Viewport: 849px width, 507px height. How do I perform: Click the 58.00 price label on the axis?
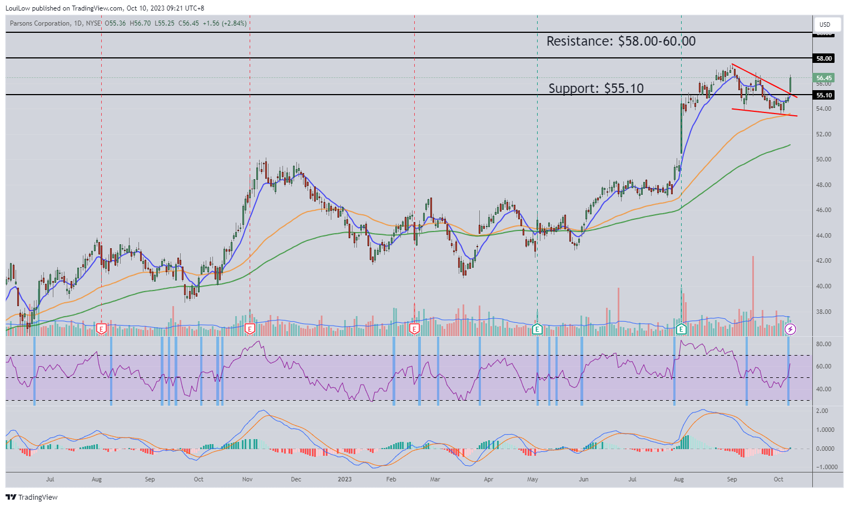click(824, 58)
